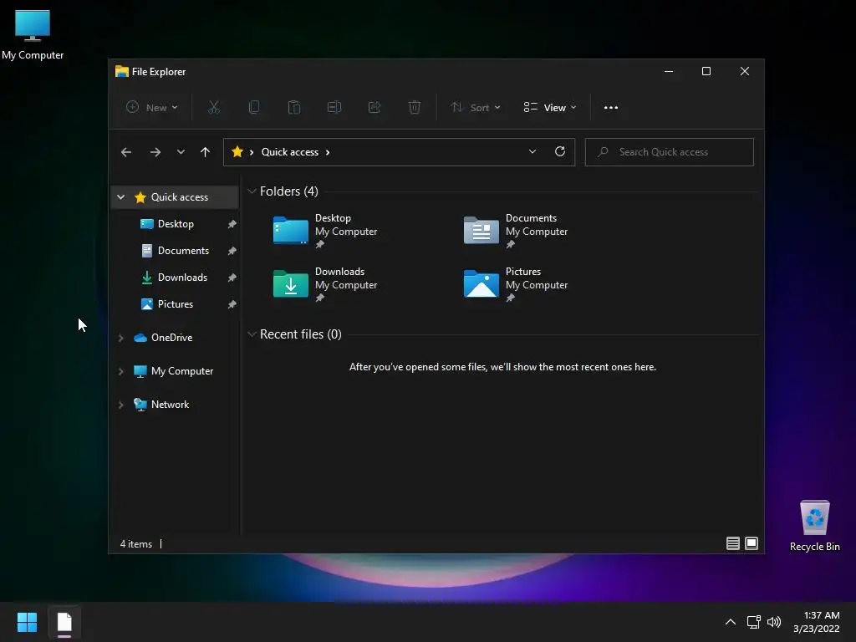Open the clock and date panel
Screen dimensions: 856x642
[817, 622]
